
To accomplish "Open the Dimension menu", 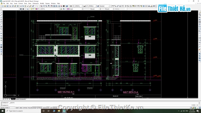I will 35,3.
